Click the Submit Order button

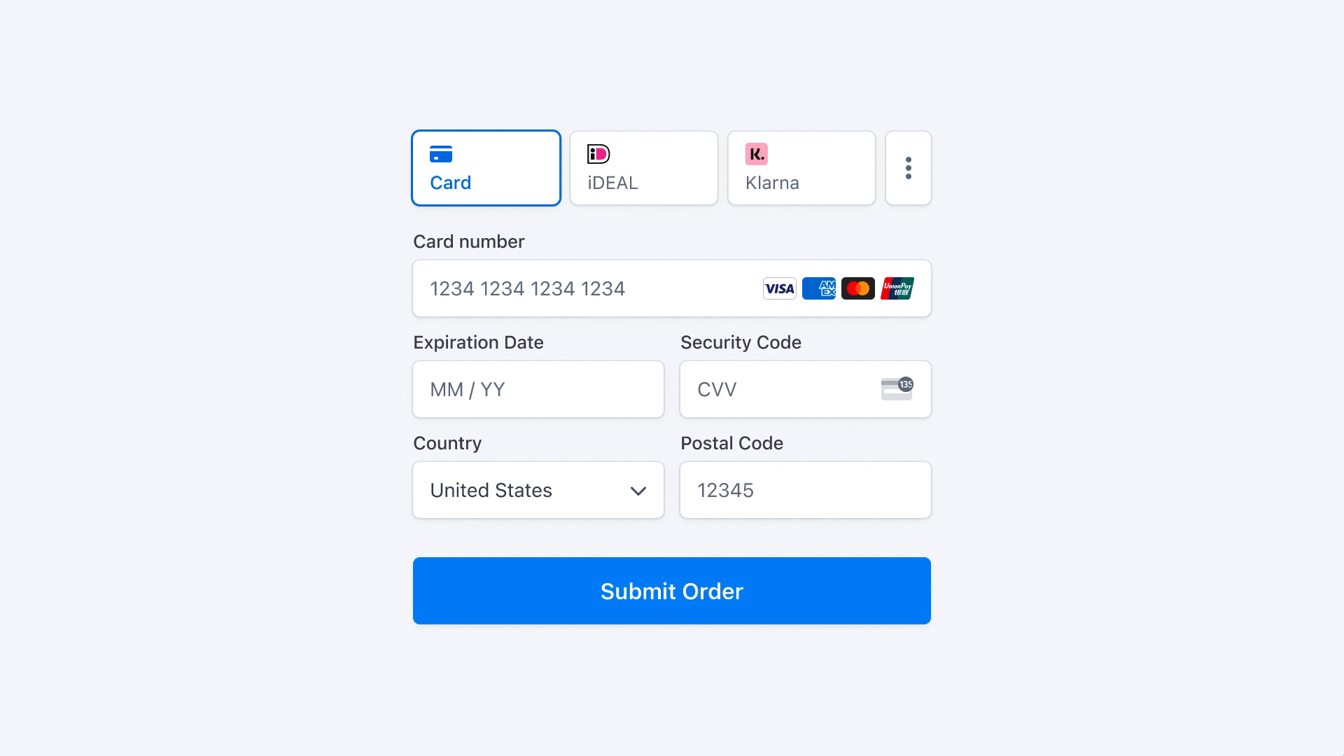coord(672,591)
